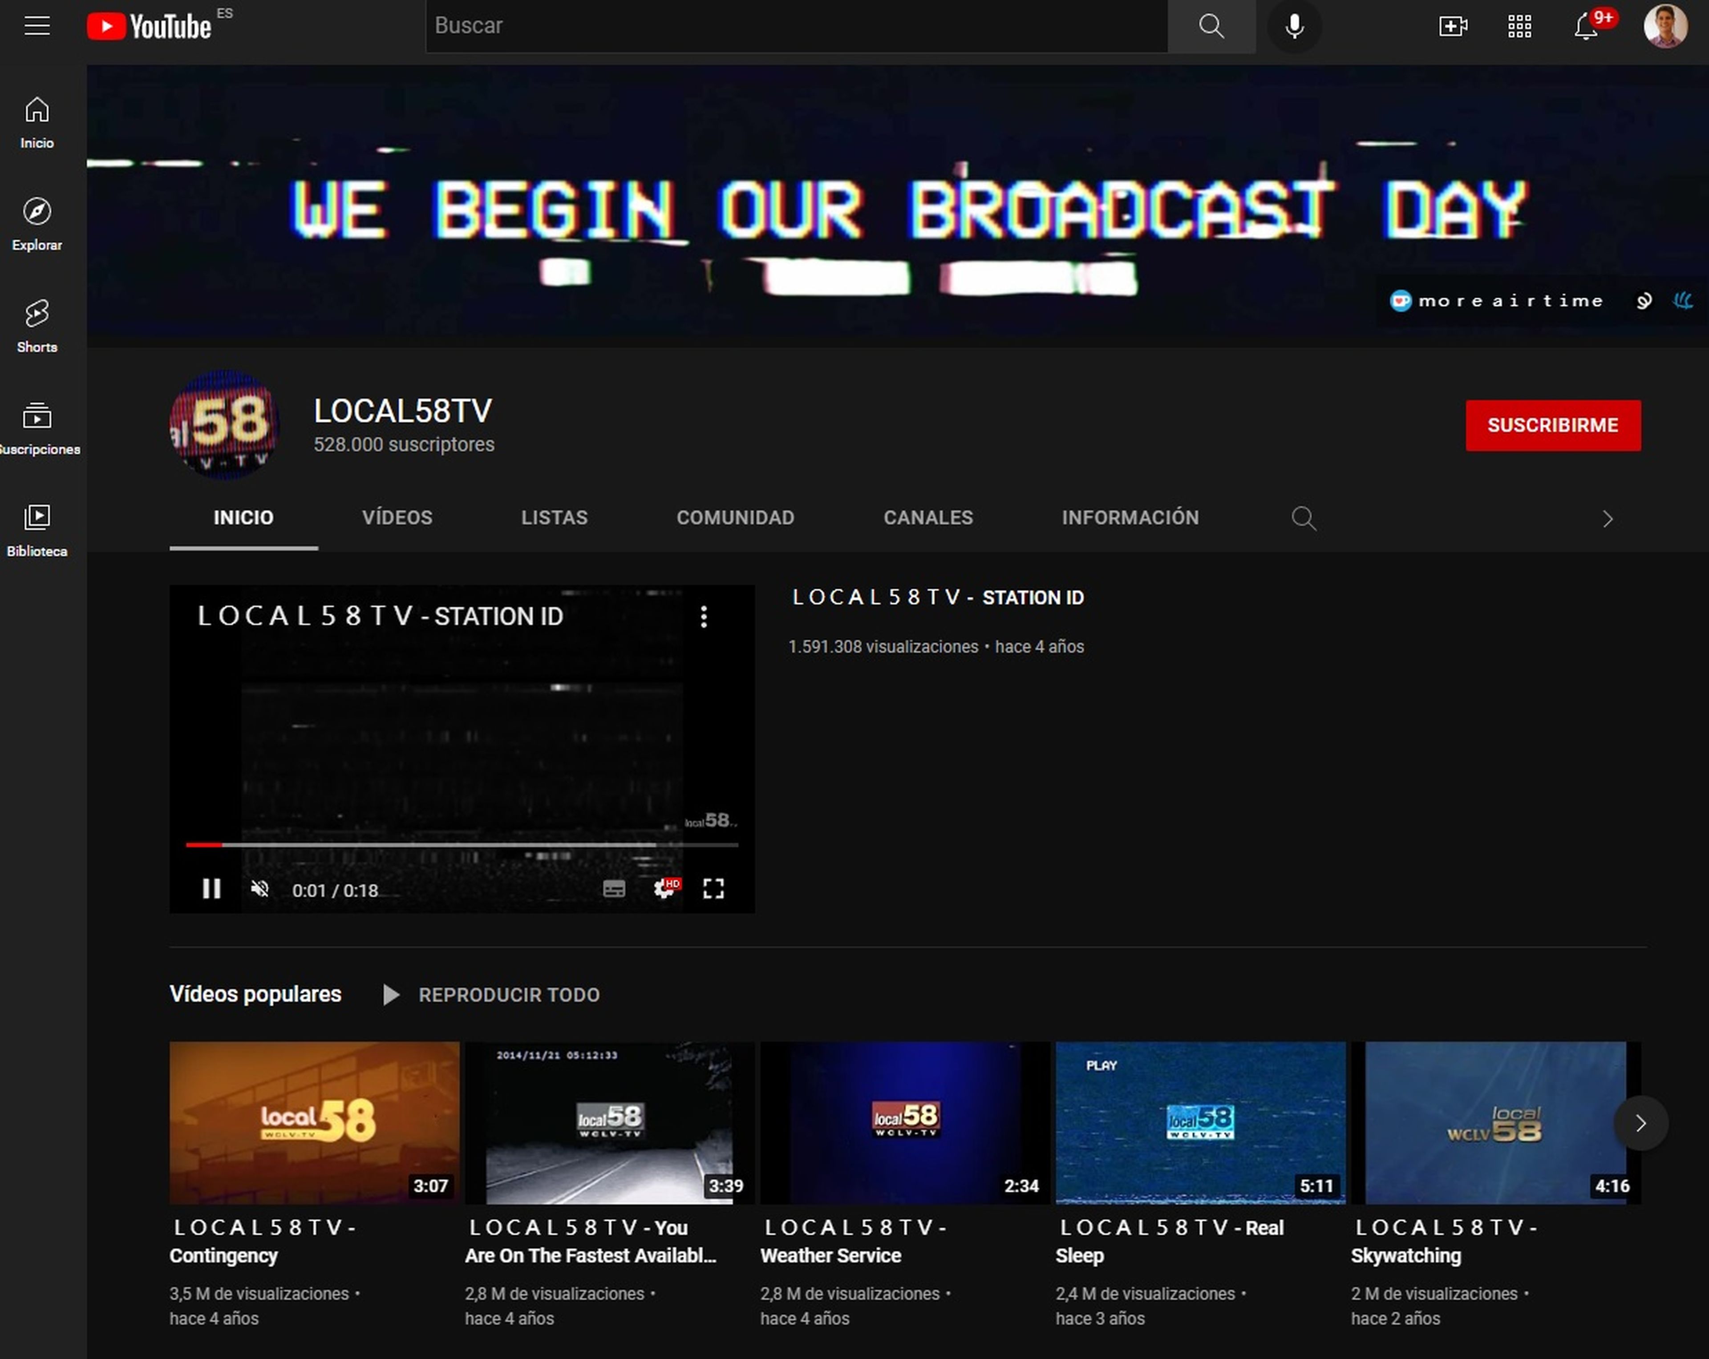Enter fullscreen mode in player

pos(713,888)
